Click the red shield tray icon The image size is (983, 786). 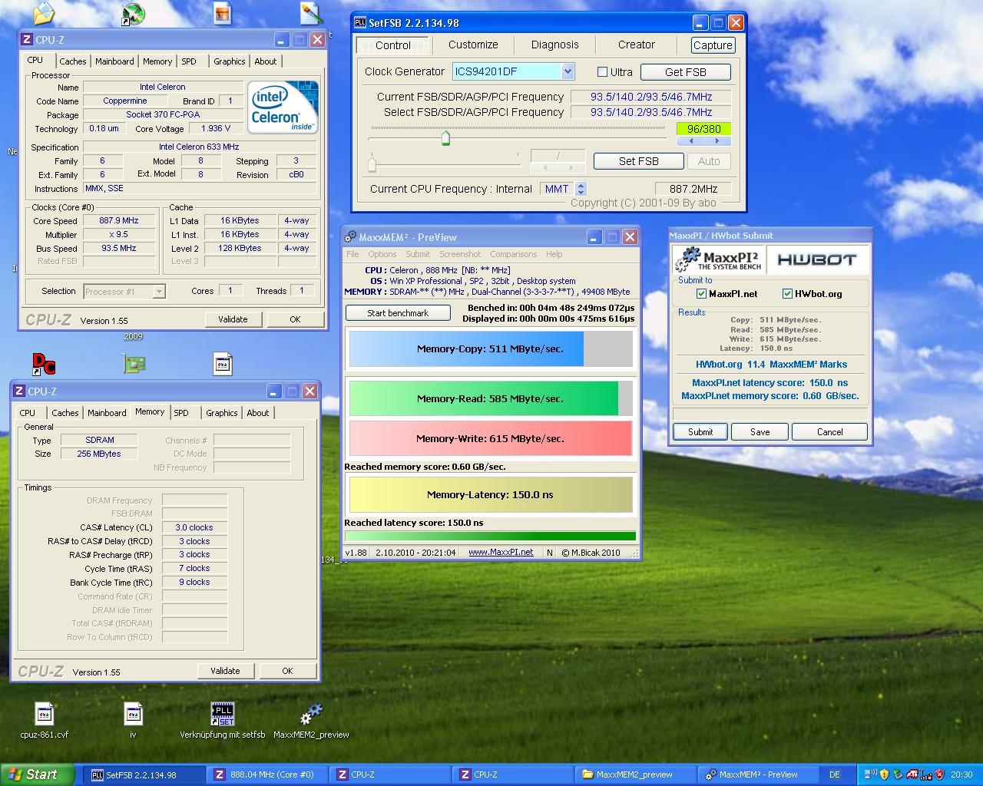click(x=939, y=774)
